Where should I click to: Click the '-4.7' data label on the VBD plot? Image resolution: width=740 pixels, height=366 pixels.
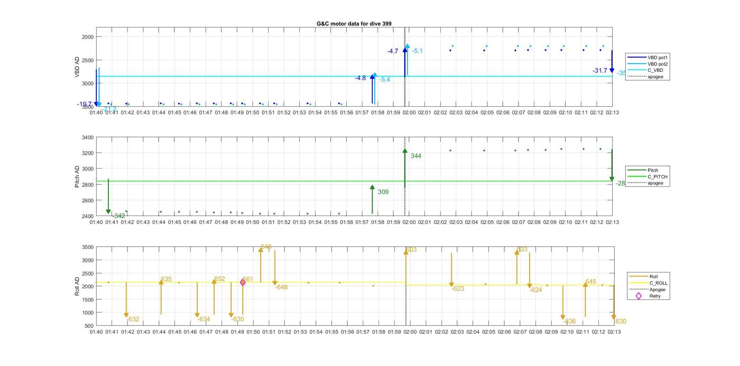[x=393, y=51]
